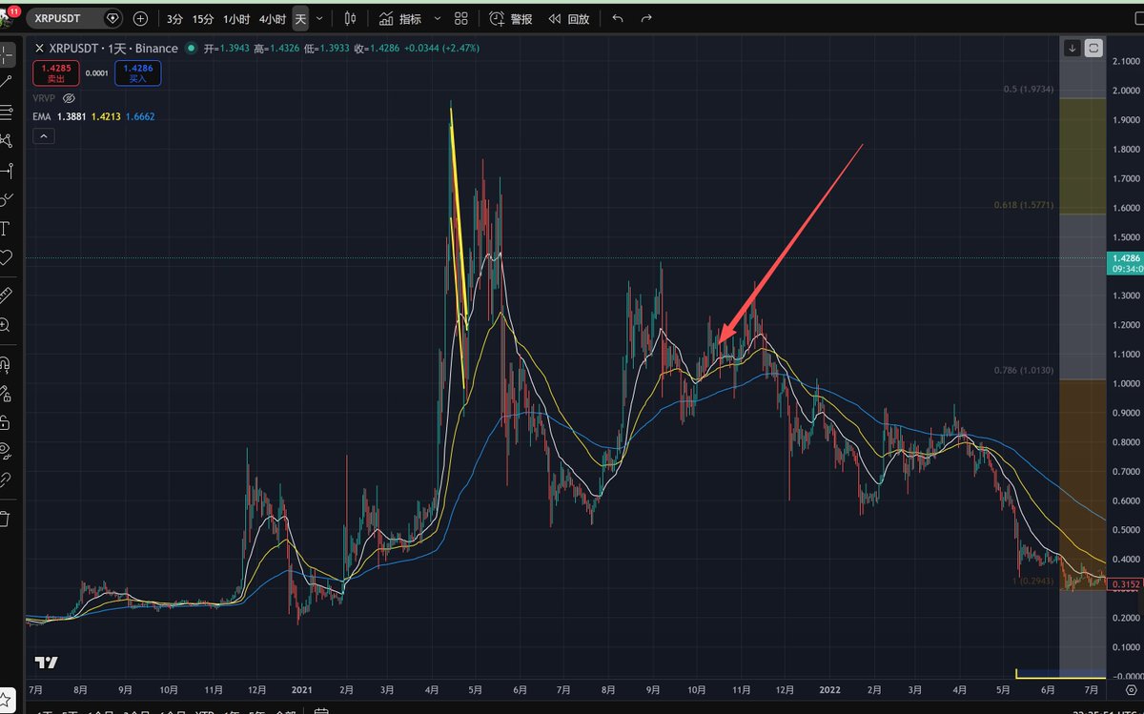This screenshot has height=714, width=1144.
Task: Click the down arrow at price scale top
Action: (x=1072, y=47)
